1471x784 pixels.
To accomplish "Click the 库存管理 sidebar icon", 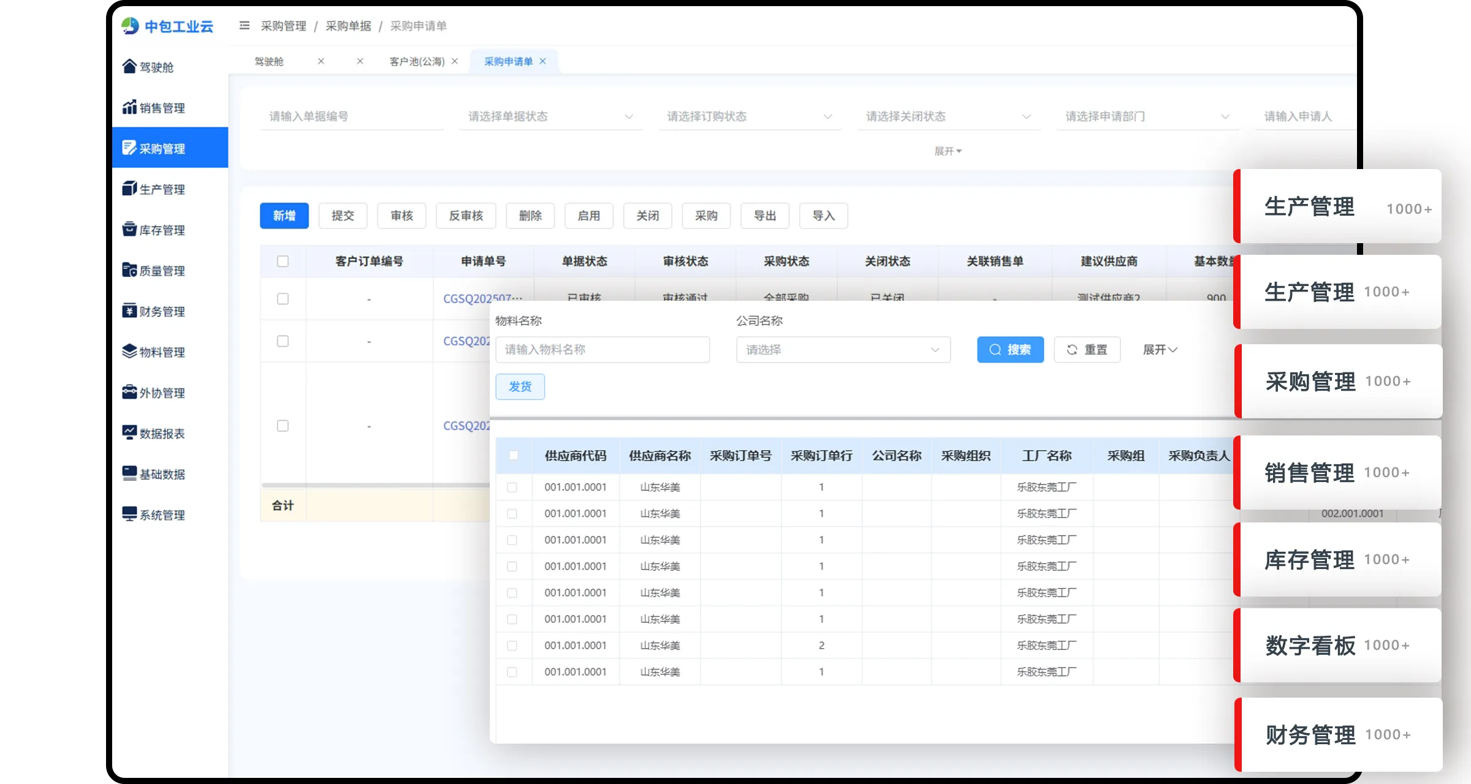I will click(129, 229).
